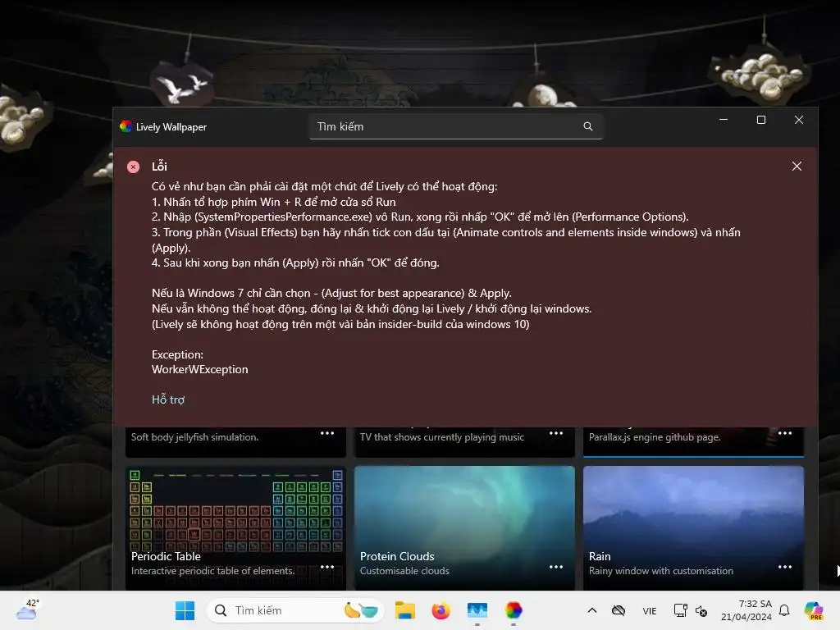Open the notification bell icon
The height and width of the screenshot is (630, 840).
pos(784,610)
